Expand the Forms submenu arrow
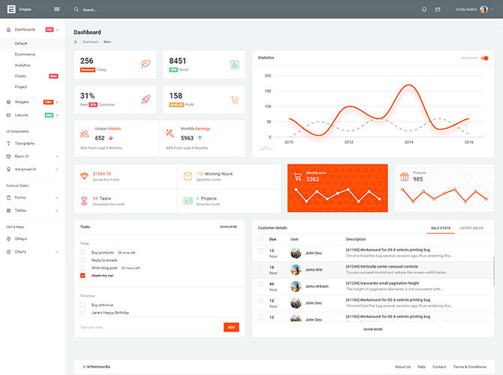503x375 pixels. [x=57, y=198]
